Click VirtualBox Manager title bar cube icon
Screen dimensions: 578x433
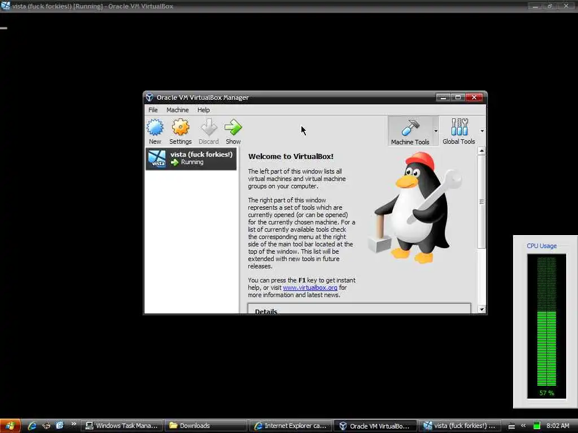point(149,97)
